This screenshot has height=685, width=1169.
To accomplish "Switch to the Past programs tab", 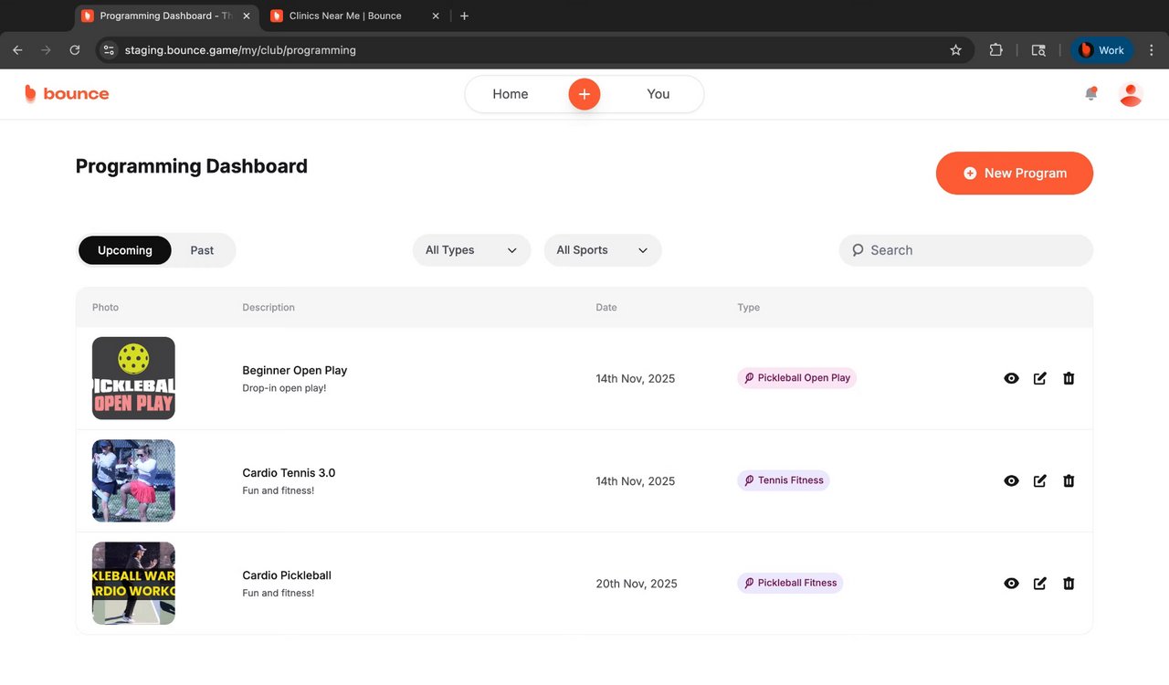I will [x=202, y=250].
